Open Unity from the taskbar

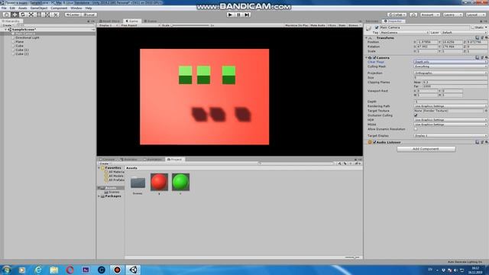point(133,270)
